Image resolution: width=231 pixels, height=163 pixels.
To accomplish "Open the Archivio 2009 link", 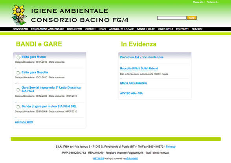I will click(24, 122).
